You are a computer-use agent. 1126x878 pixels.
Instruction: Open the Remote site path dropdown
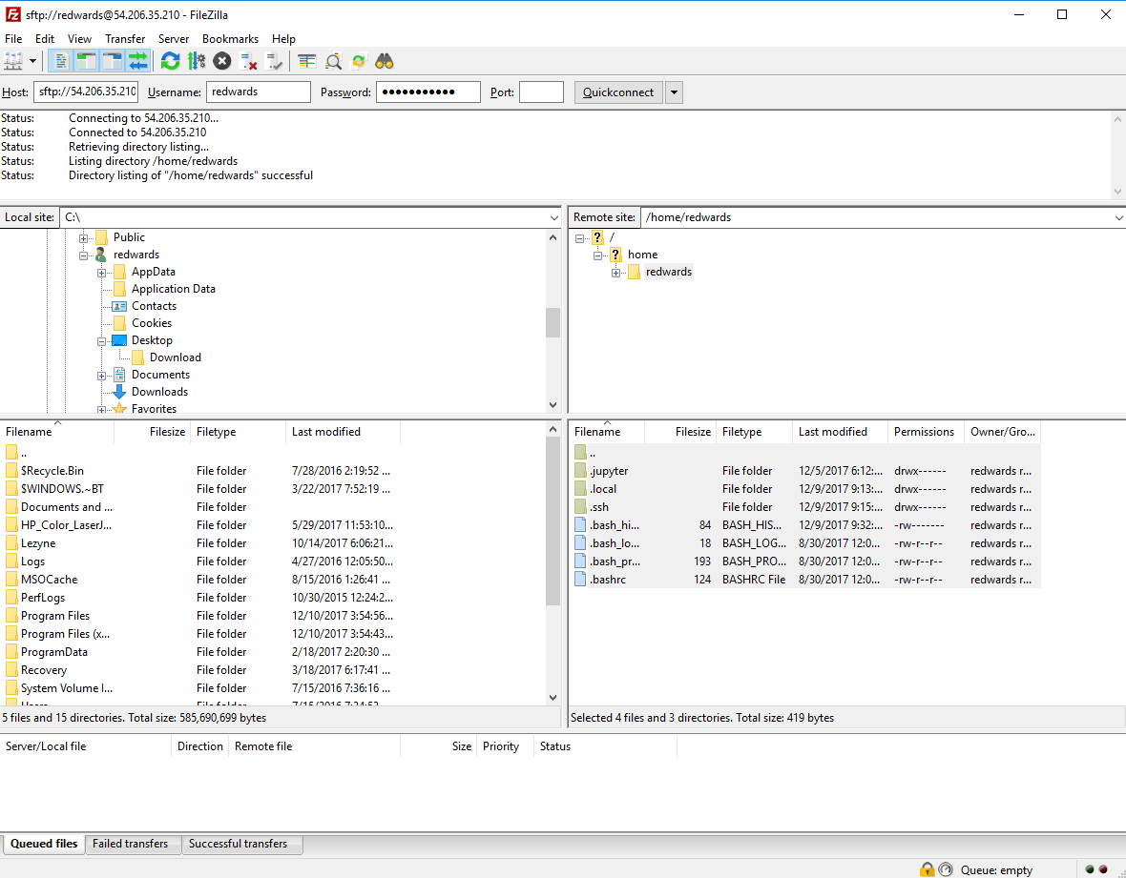1118,217
